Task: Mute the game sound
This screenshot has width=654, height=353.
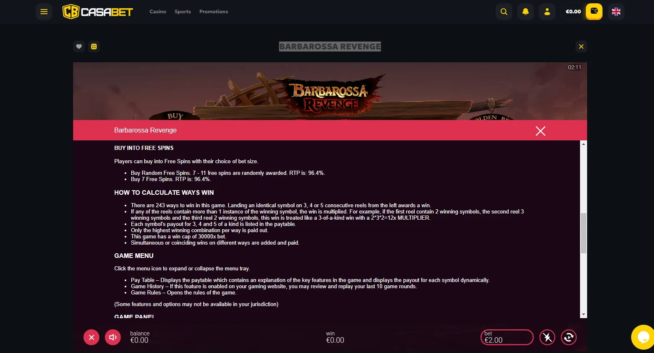Action: point(113,337)
